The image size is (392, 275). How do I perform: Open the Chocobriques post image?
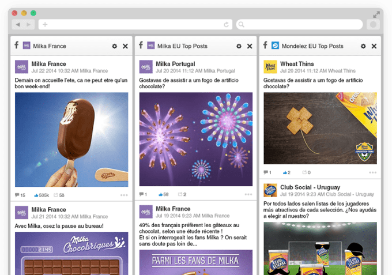coord(71,254)
